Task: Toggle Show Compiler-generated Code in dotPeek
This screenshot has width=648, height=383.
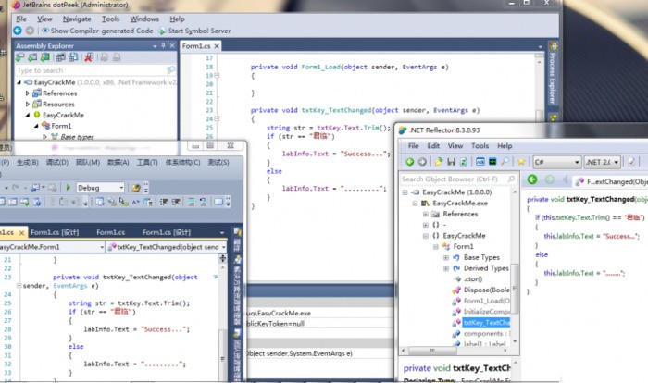Action: coord(97,31)
